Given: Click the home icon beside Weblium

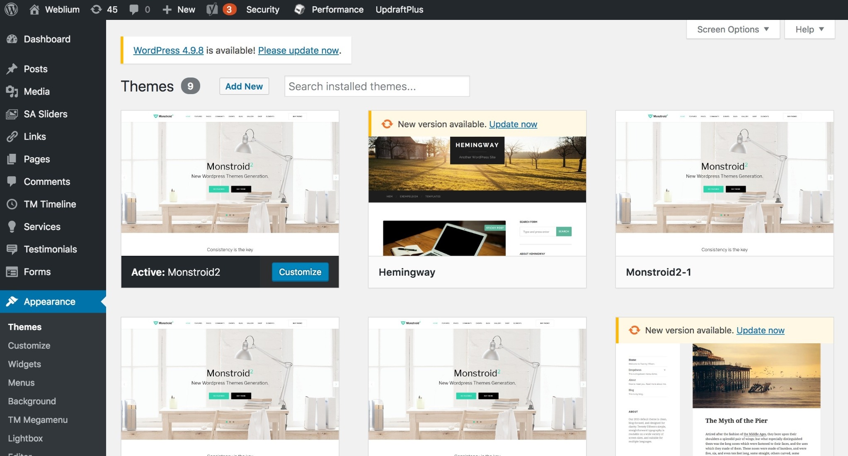Looking at the screenshot, I should pos(34,9).
